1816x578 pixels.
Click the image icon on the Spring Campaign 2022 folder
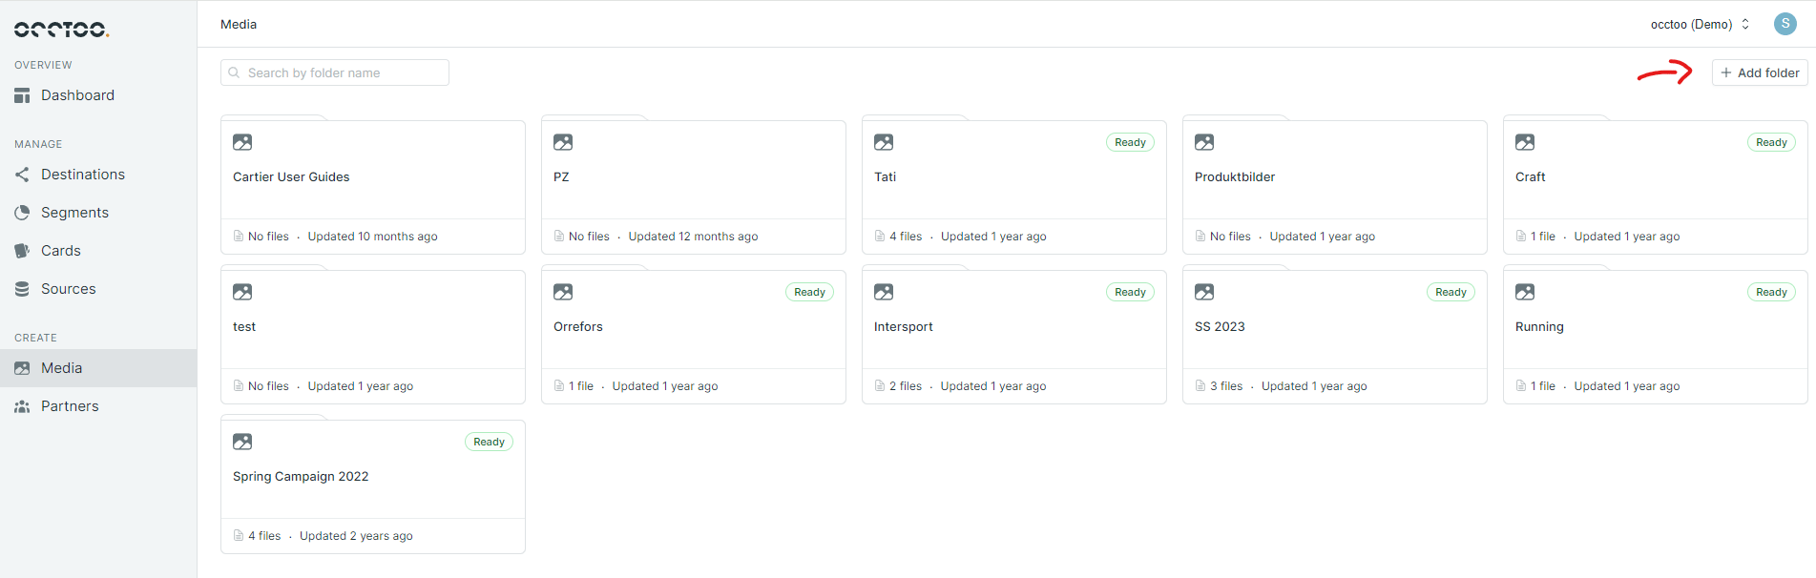coord(242,442)
